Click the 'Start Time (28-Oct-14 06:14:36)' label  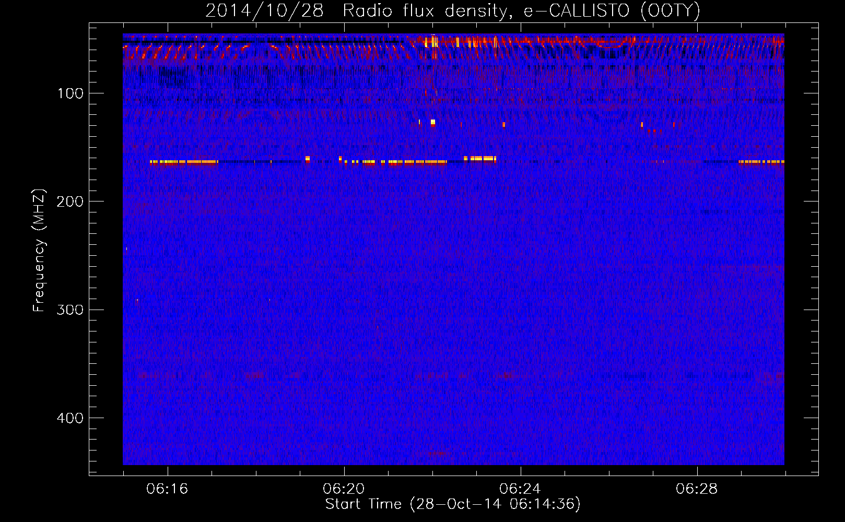pos(453,504)
